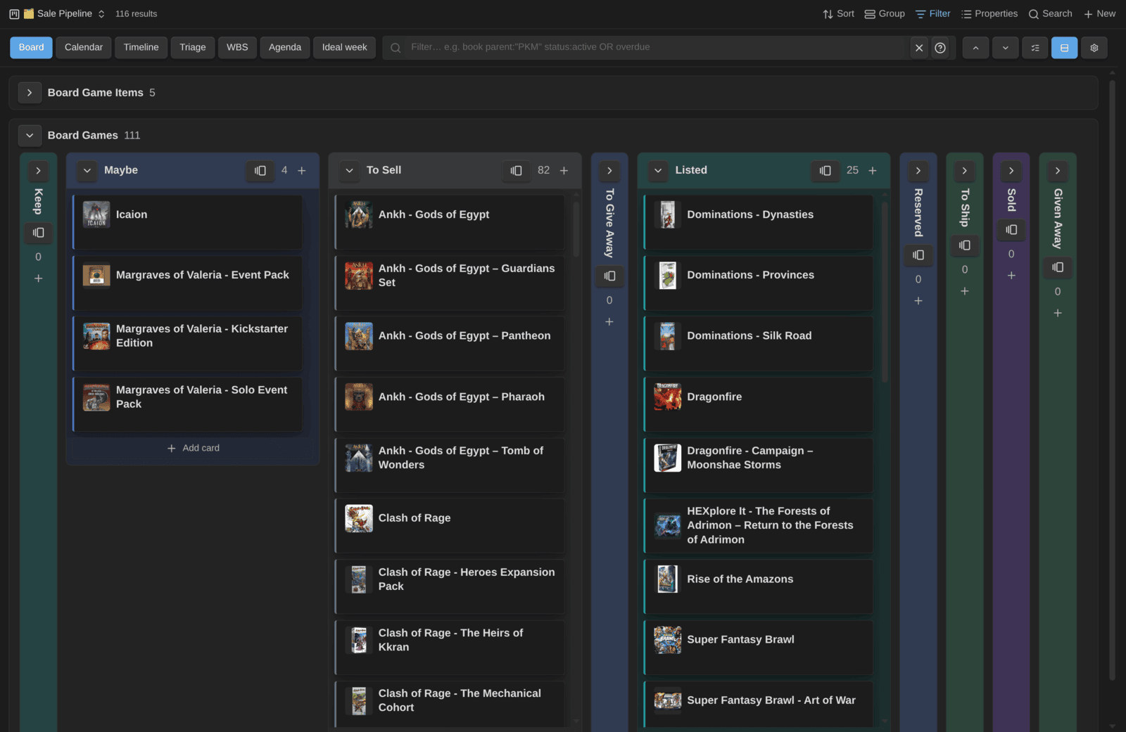1126x732 pixels.
Task: Open the Icaion card
Action: (188, 222)
